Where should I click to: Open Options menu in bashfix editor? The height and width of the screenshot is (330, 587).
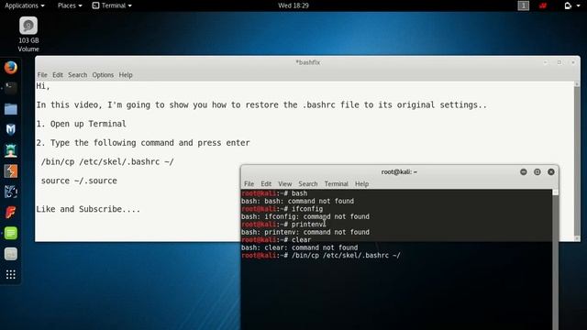click(x=103, y=75)
